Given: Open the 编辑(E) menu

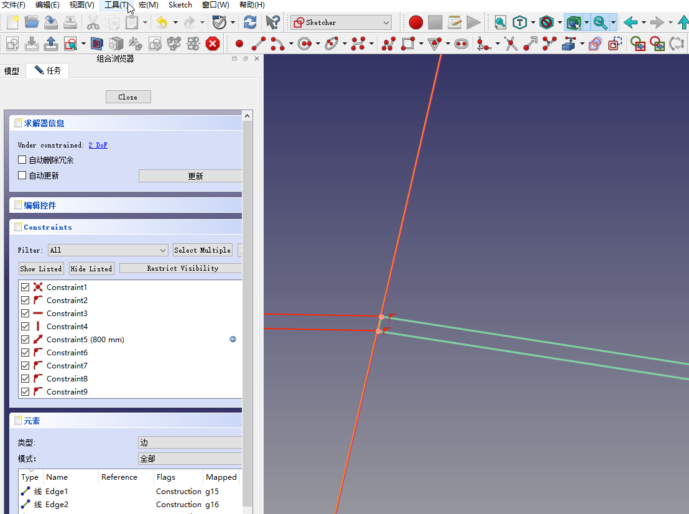Looking at the screenshot, I should click(x=47, y=5).
